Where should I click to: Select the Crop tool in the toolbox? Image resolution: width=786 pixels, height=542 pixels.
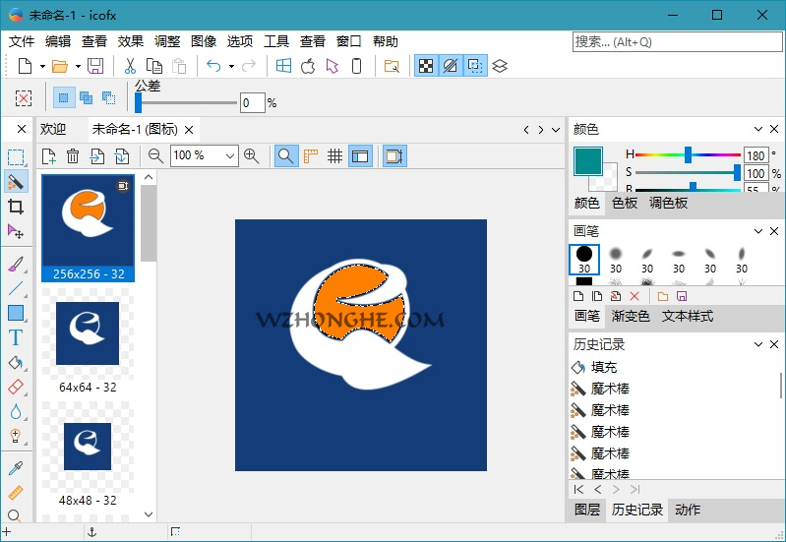pos(16,207)
